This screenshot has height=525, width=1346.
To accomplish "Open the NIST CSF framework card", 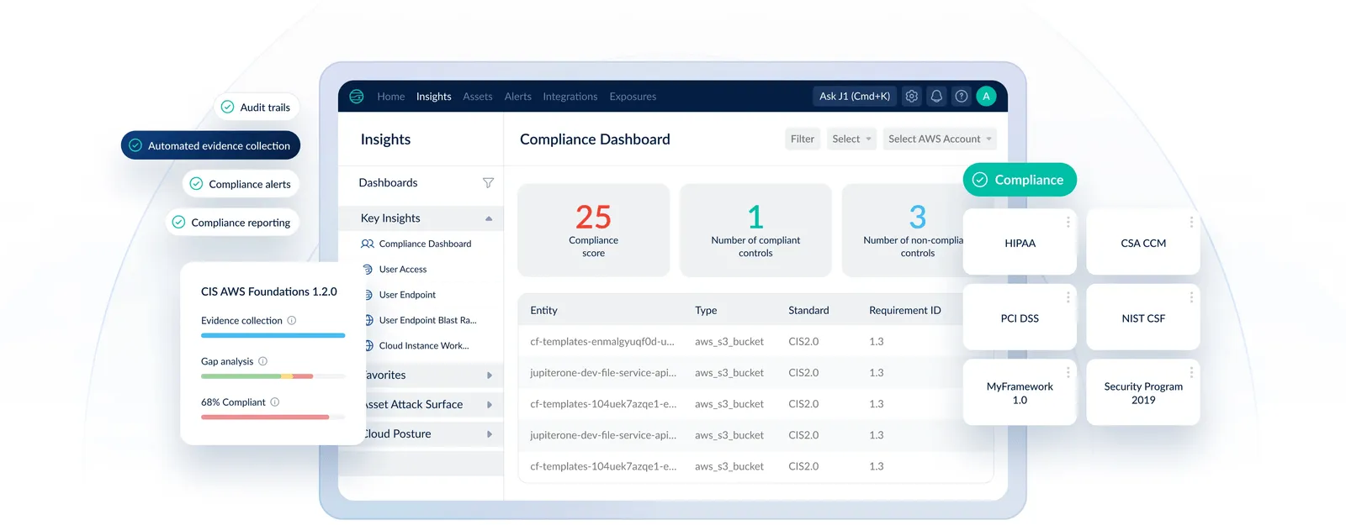I will click(1143, 318).
